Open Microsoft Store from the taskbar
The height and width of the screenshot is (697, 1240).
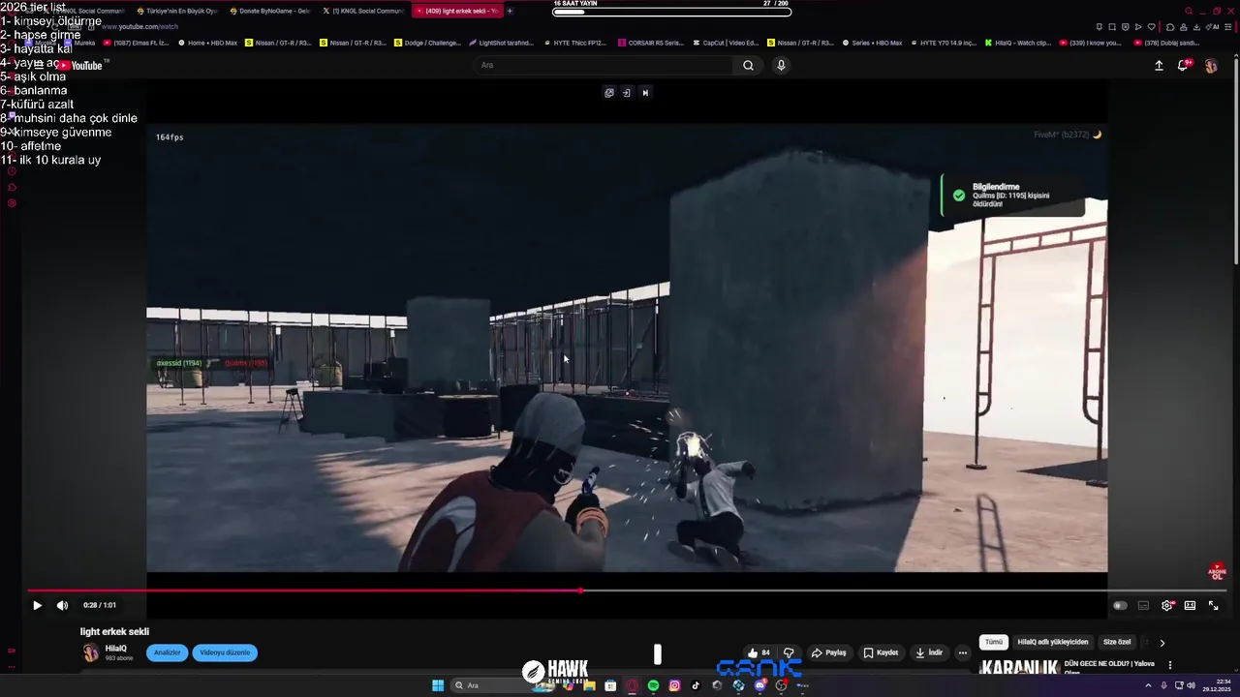(610, 685)
